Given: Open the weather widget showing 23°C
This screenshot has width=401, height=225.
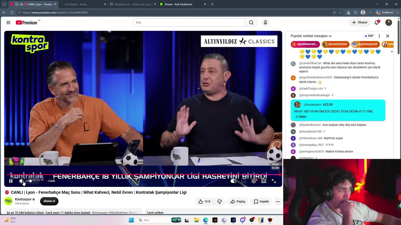Looking at the screenshot, I should [x=10, y=220].
